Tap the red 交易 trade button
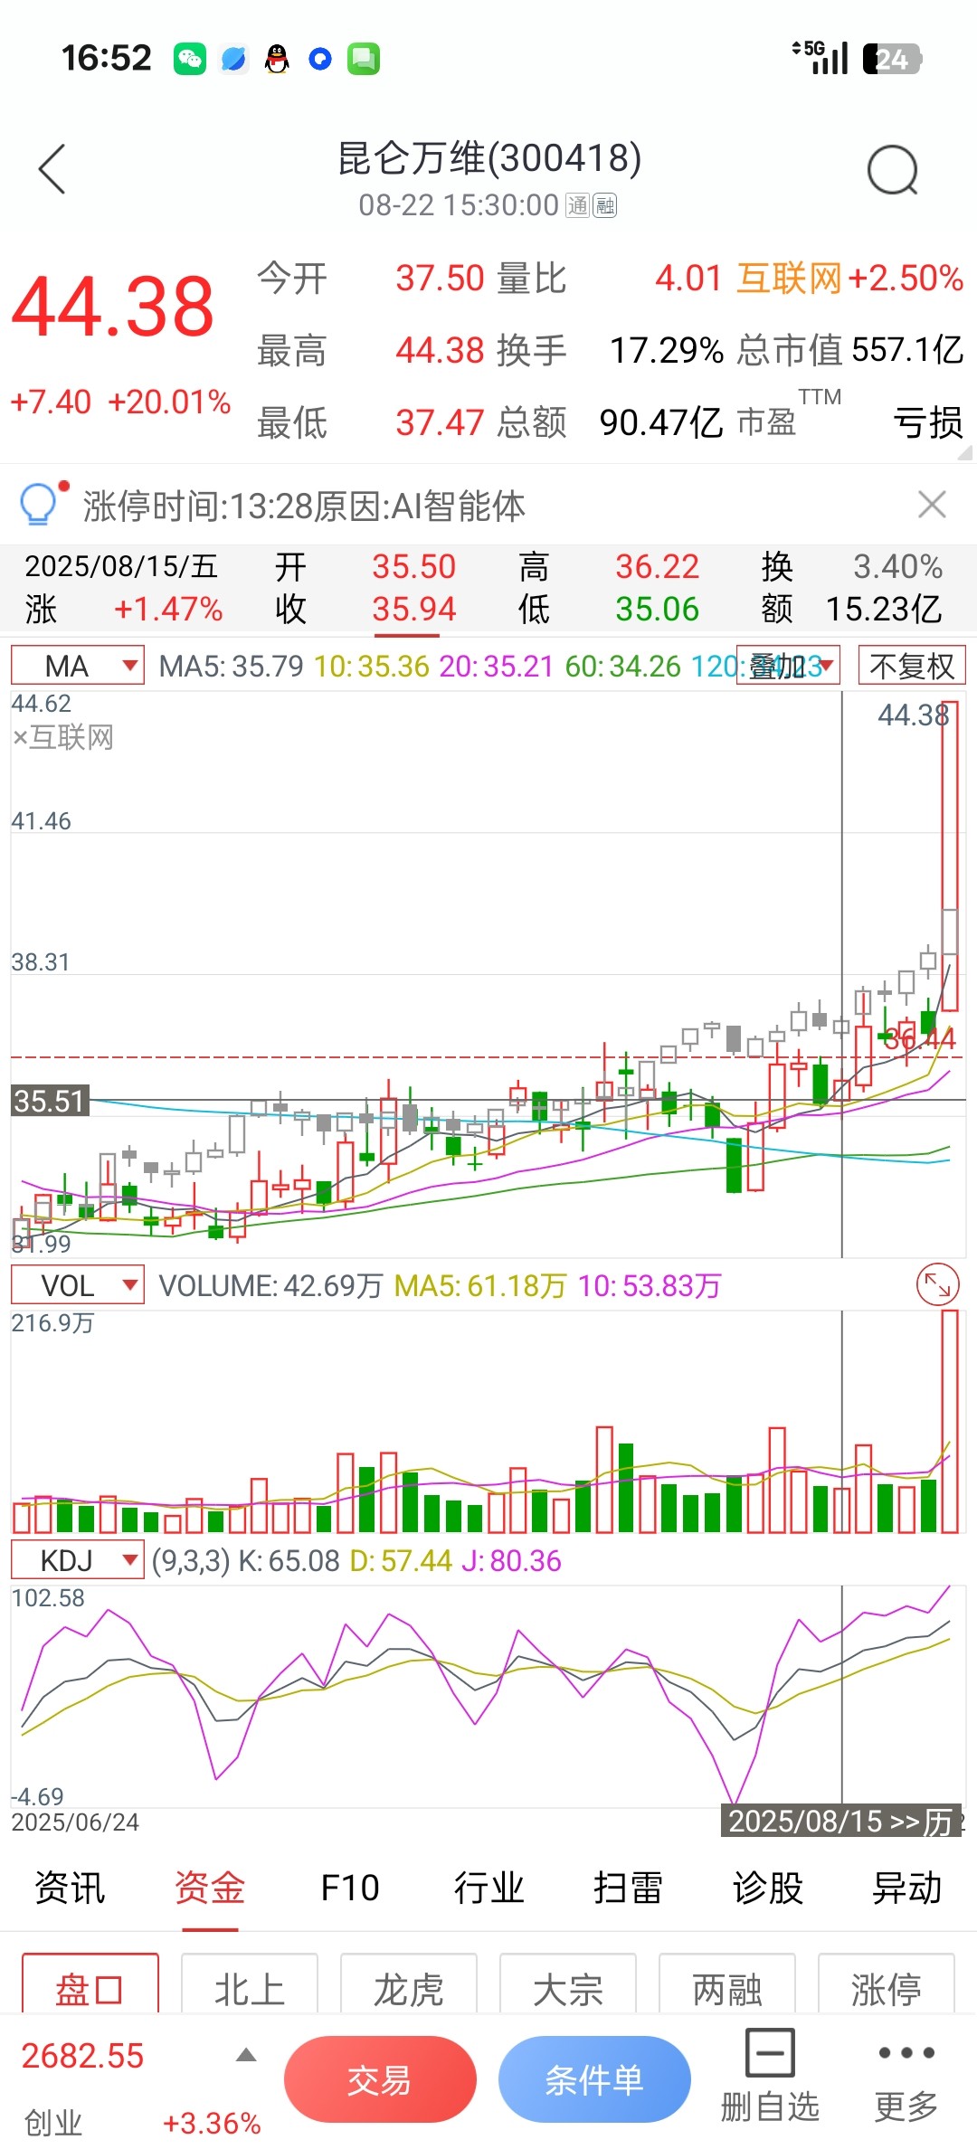Screen dimensions: 977x2149 click(x=380, y=2079)
